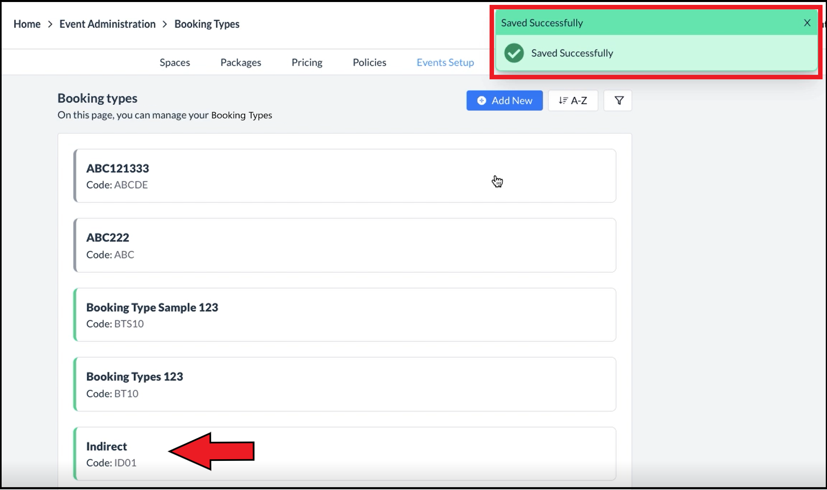Go to the Pricing tab

(x=307, y=62)
